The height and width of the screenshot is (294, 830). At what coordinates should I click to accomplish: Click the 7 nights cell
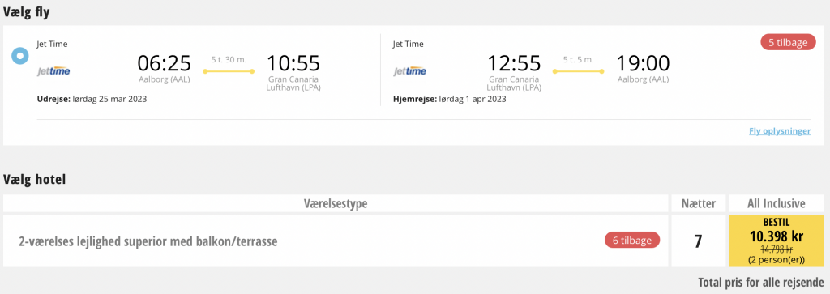[698, 241]
